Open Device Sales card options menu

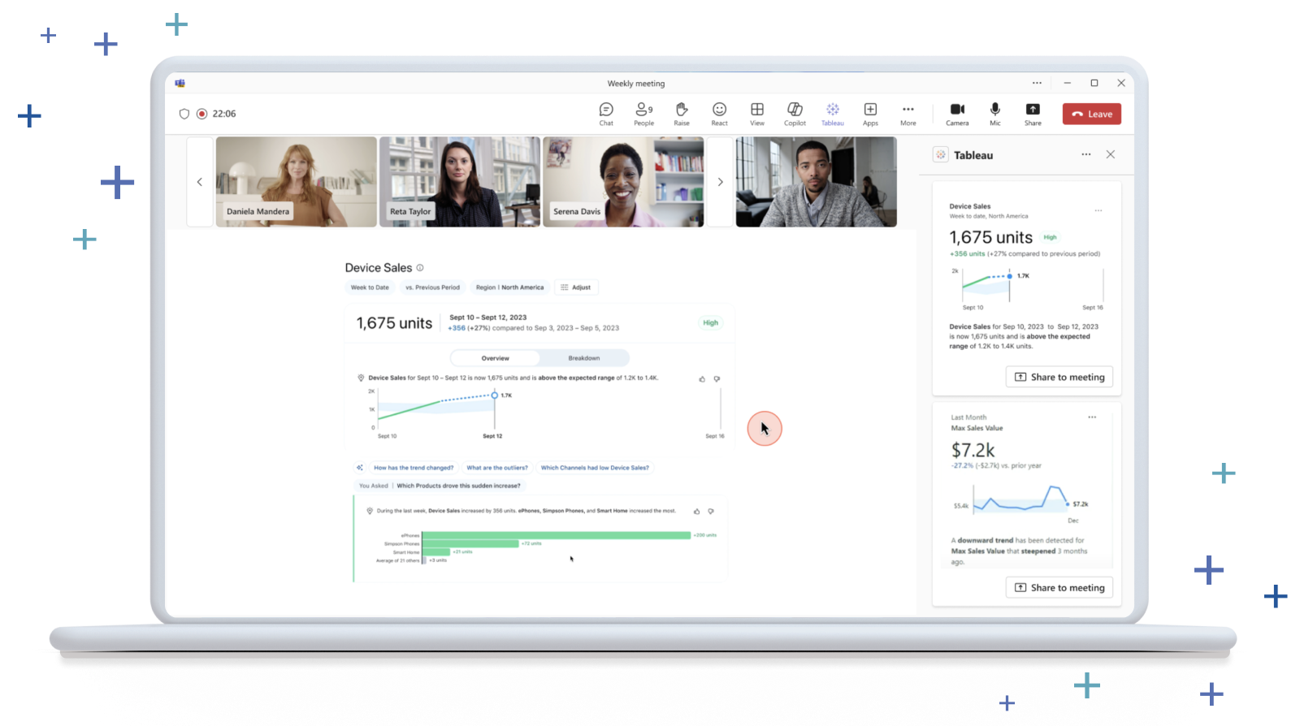click(1098, 210)
